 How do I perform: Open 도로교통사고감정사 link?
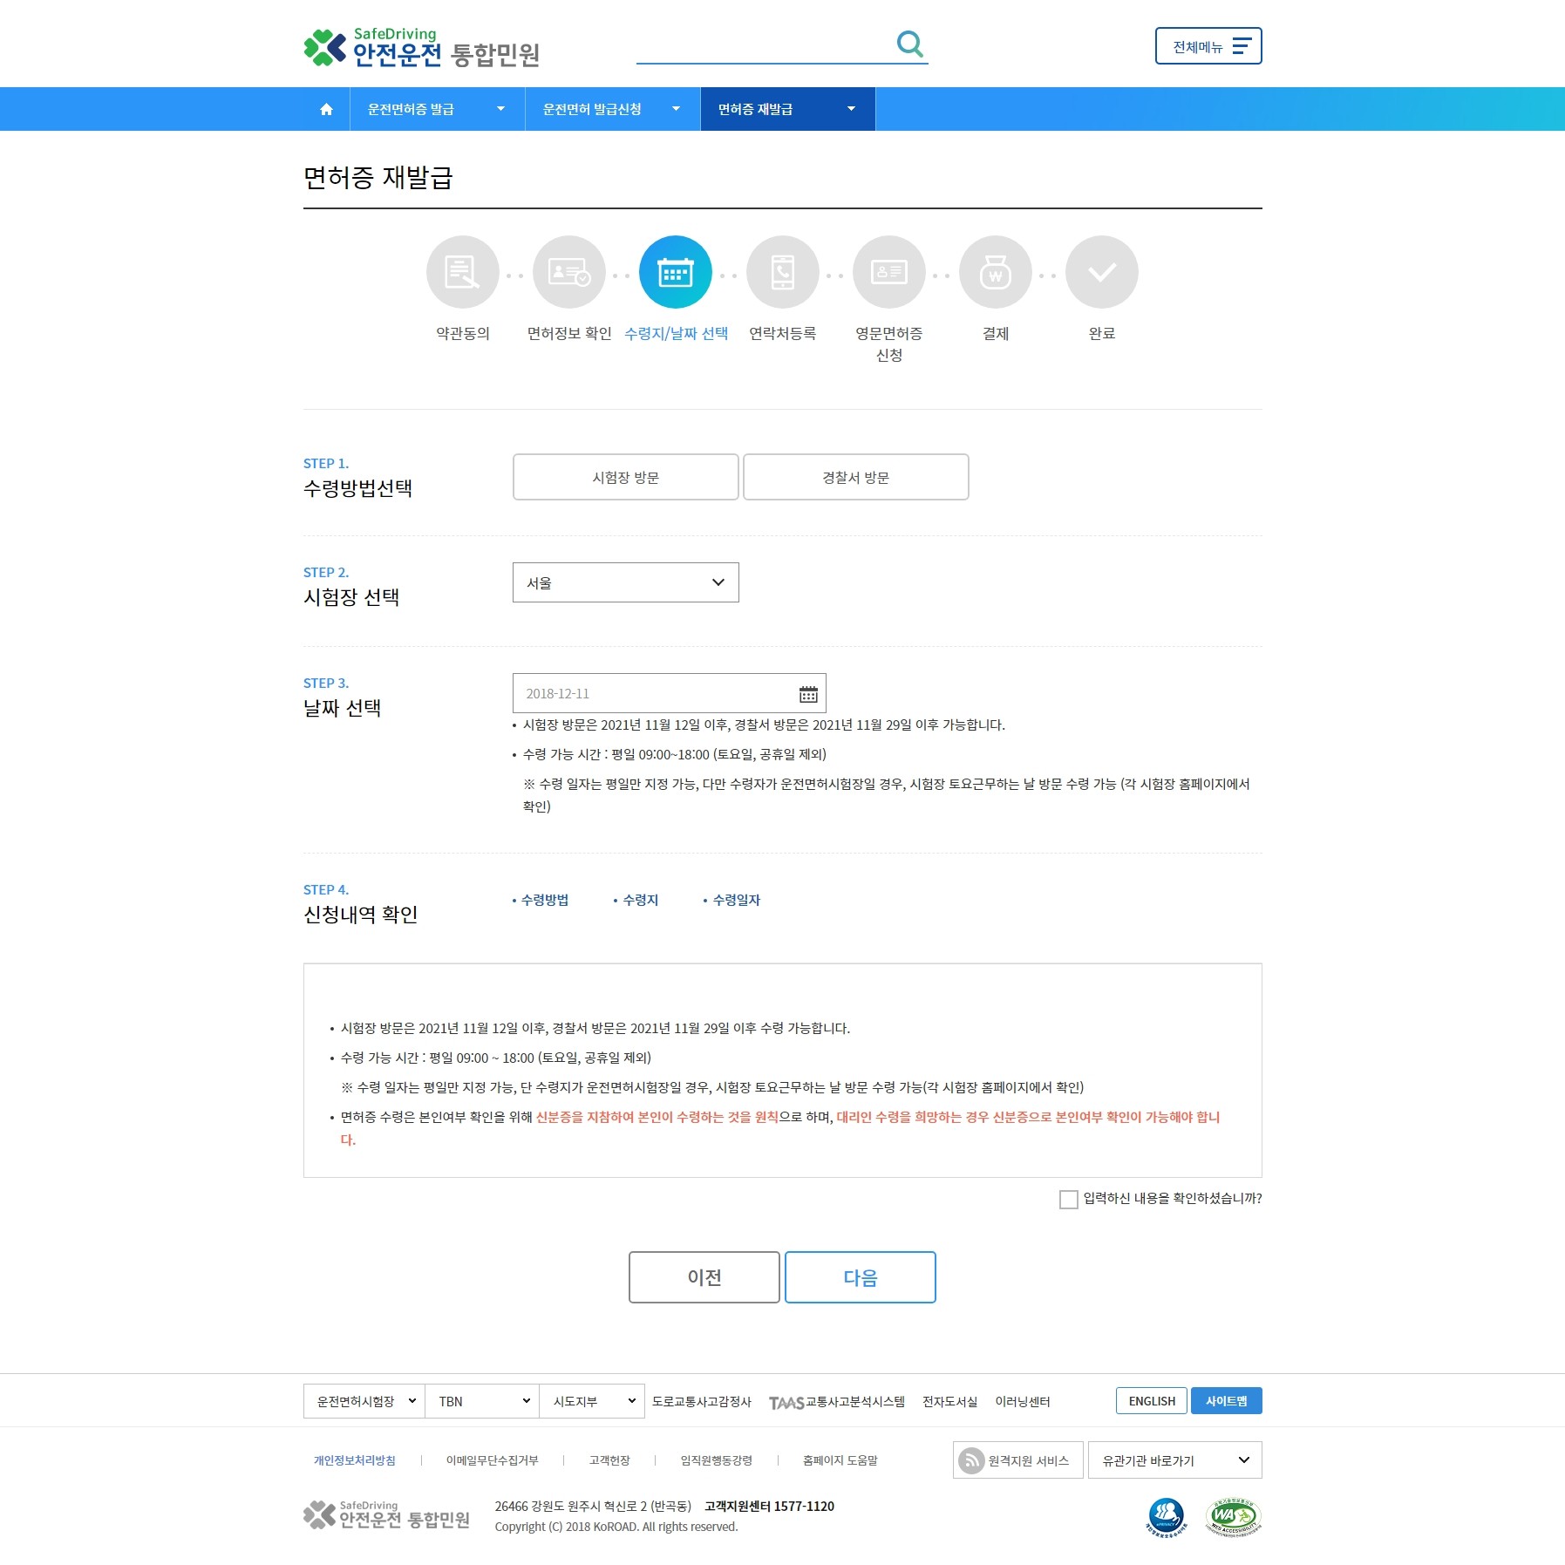coord(702,1401)
